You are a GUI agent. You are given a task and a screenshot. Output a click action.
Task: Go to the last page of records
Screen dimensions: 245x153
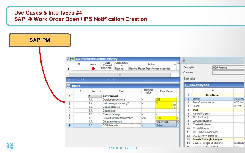pyautogui.click(x=114, y=80)
